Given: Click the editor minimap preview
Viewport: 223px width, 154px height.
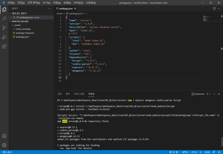Looking at the screenshot, I should tap(212, 19).
